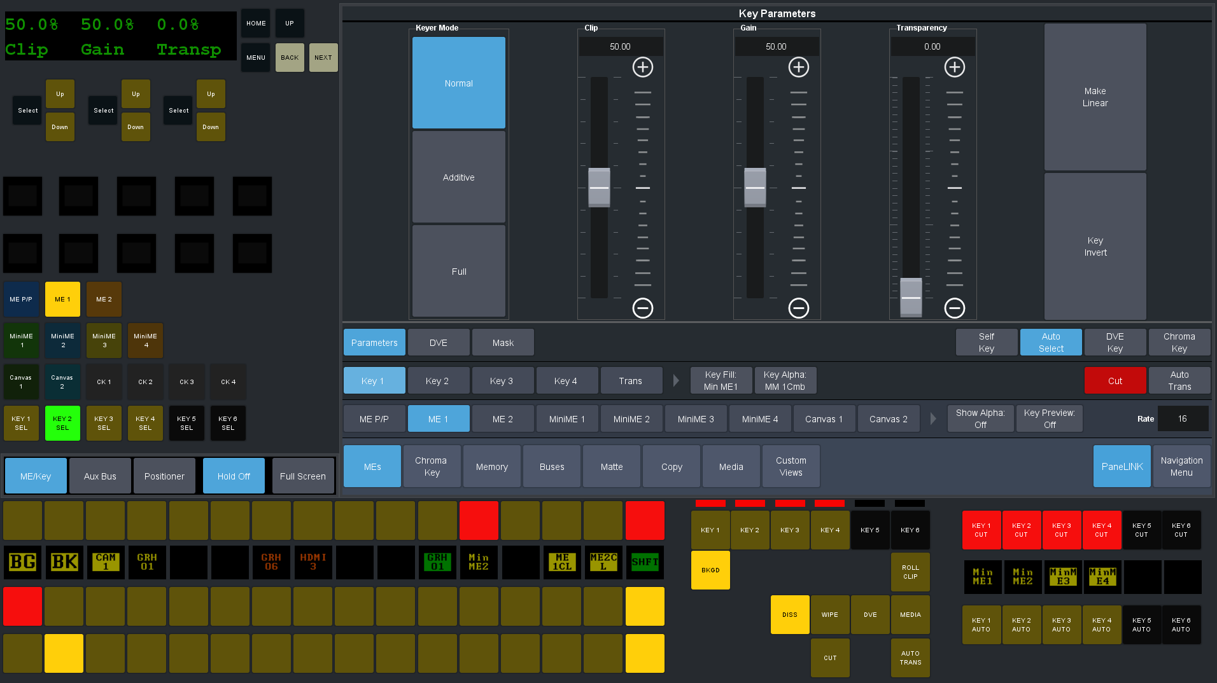Click the MENU button
Image resolution: width=1217 pixels, height=683 pixels.
point(256,57)
